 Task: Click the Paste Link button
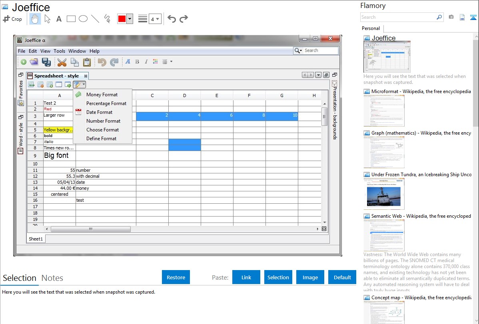click(x=246, y=277)
